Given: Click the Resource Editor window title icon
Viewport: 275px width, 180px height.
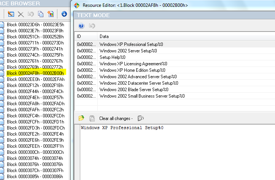Looking at the screenshot, I should (76, 5).
